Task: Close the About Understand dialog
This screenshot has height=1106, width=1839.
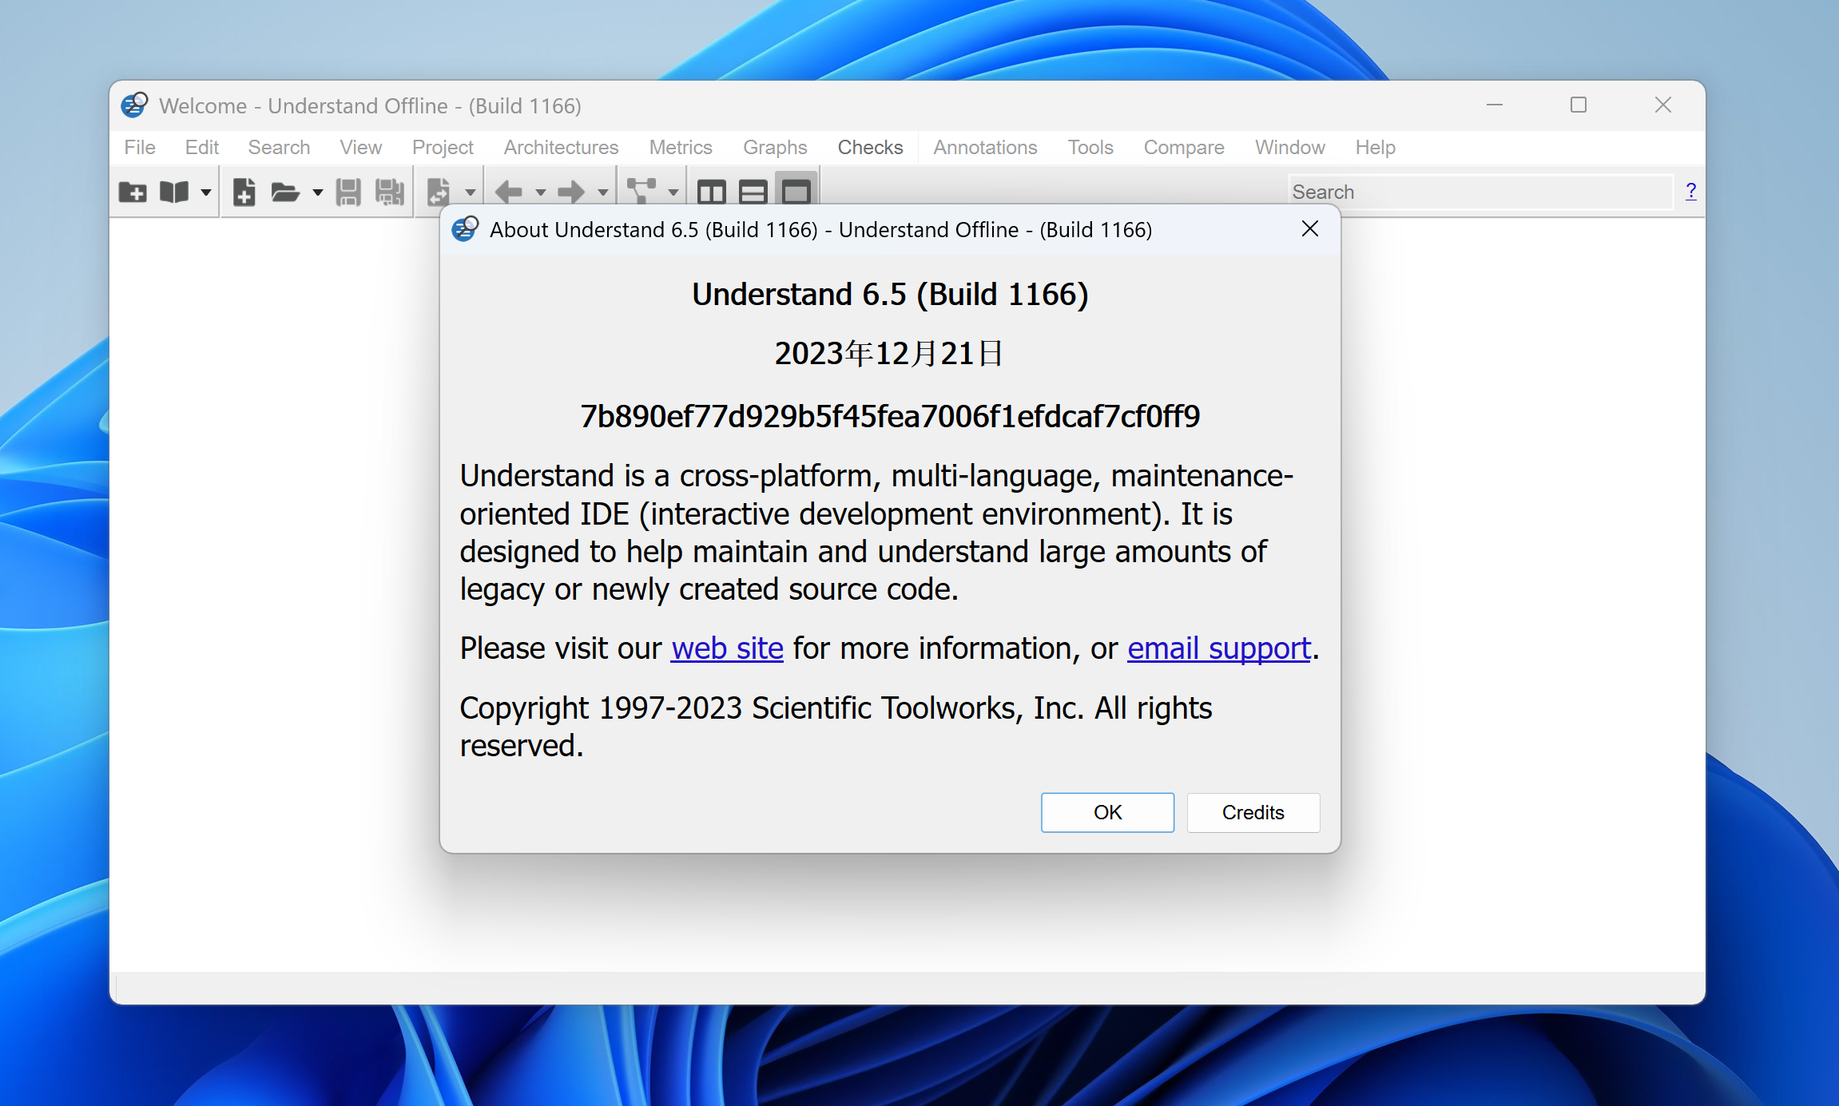Action: tap(1309, 229)
